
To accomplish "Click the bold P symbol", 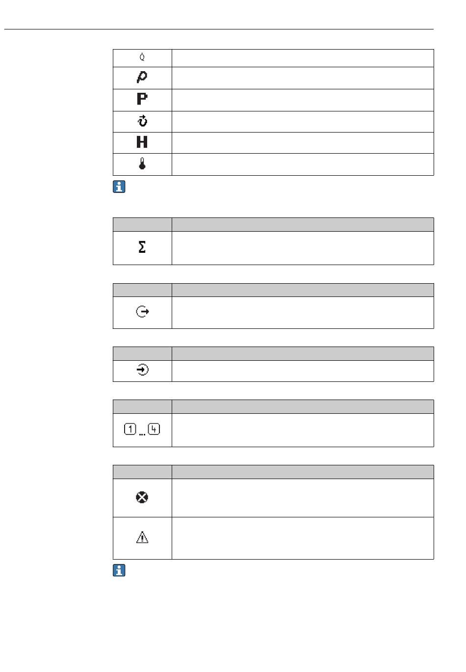I will [x=142, y=99].
